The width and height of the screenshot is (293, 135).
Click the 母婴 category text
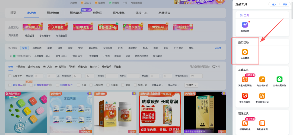60,48
